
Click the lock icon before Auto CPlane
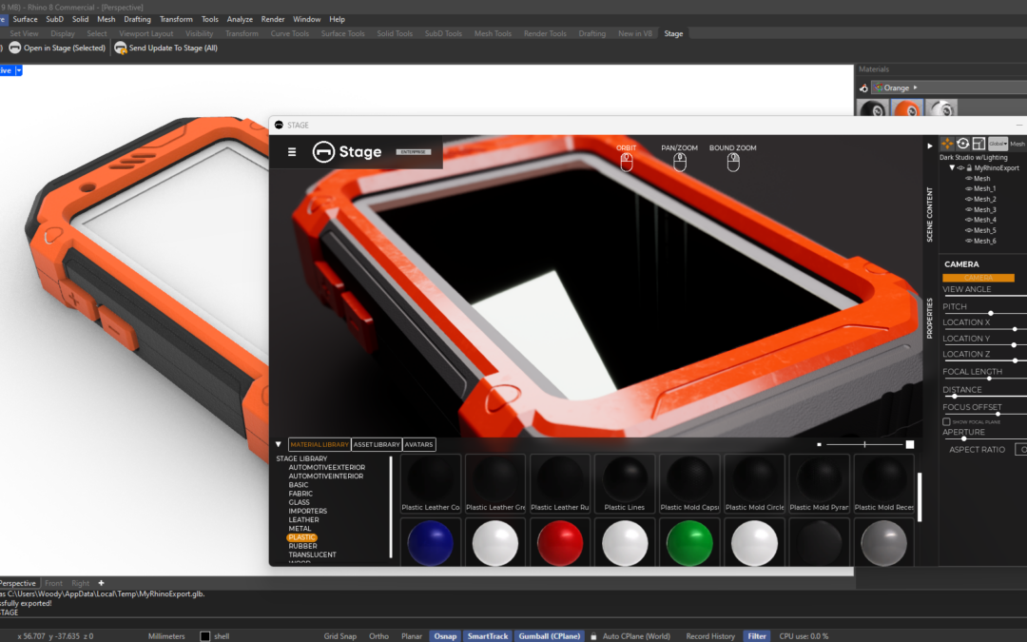tap(593, 636)
